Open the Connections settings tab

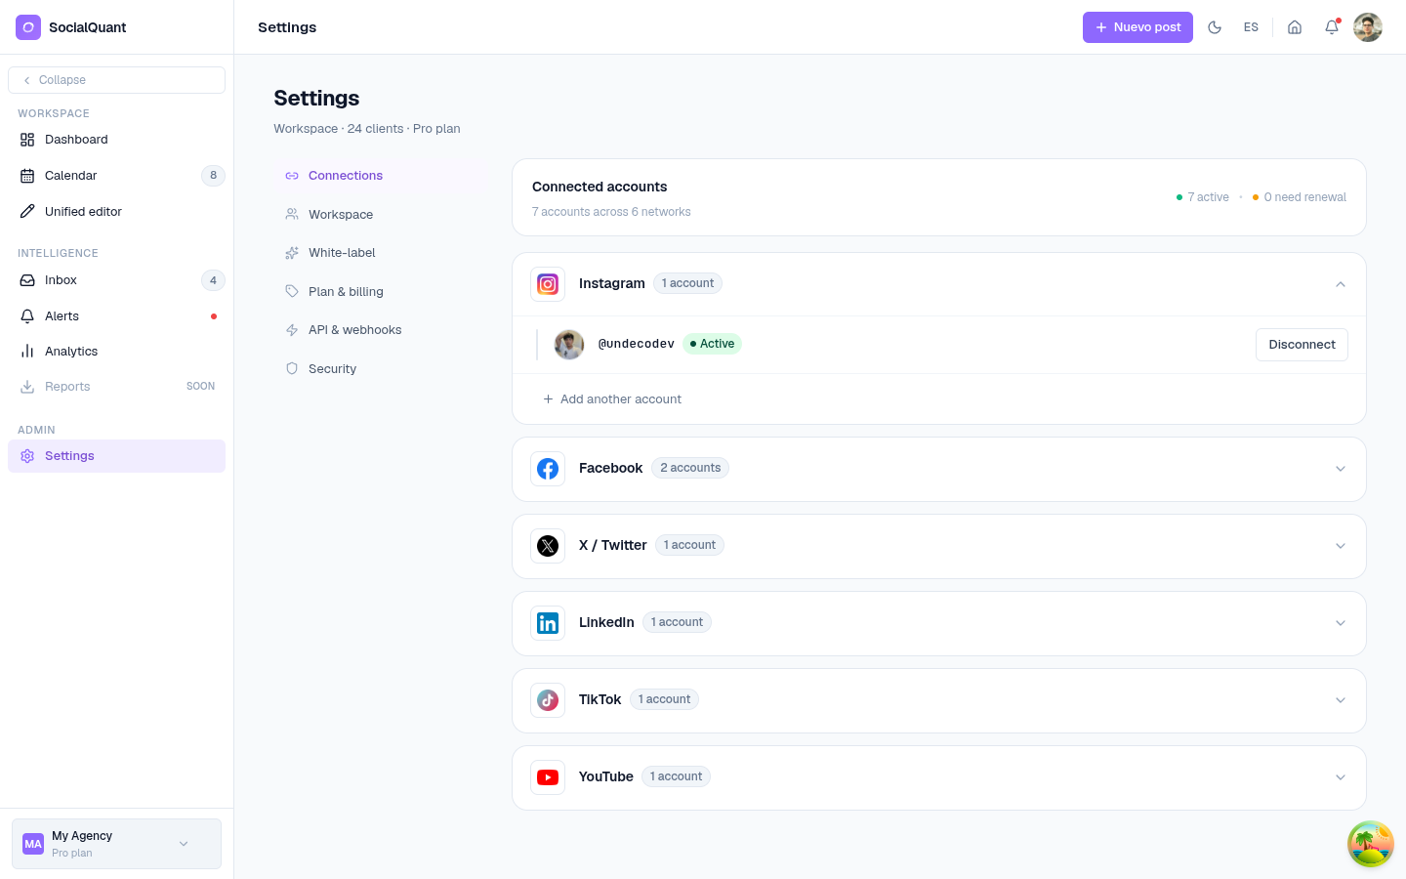pos(381,176)
